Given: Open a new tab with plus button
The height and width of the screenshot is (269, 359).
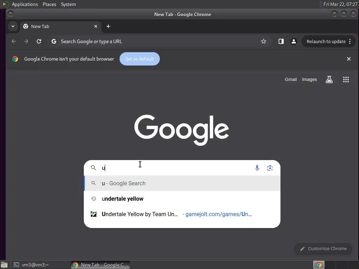Looking at the screenshot, I should point(108,26).
